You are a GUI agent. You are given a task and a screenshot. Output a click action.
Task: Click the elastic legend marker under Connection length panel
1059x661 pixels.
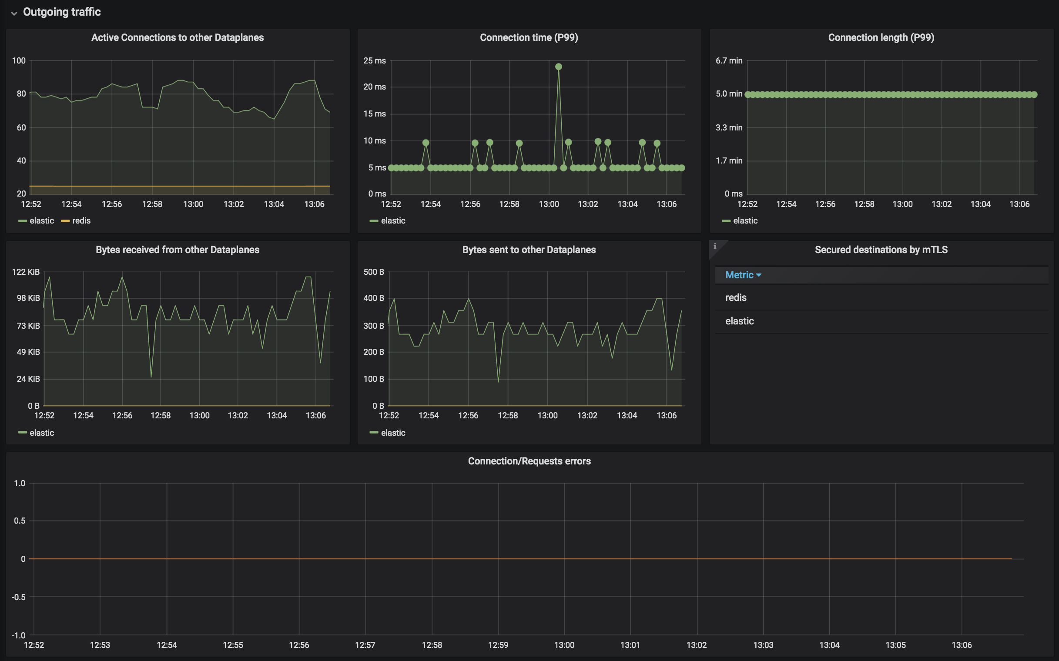click(726, 220)
